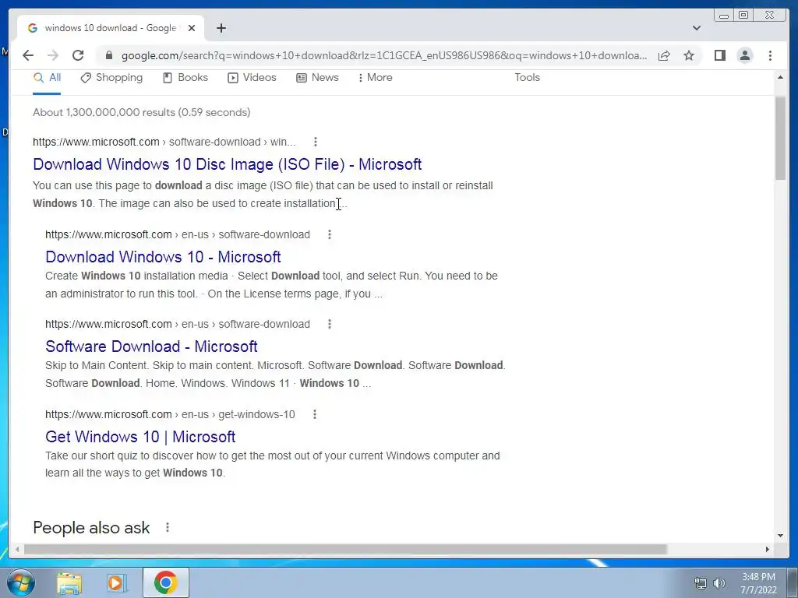Click the horizontal scrollbar right arrow
The image size is (798, 598).
(x=768, y=549)
